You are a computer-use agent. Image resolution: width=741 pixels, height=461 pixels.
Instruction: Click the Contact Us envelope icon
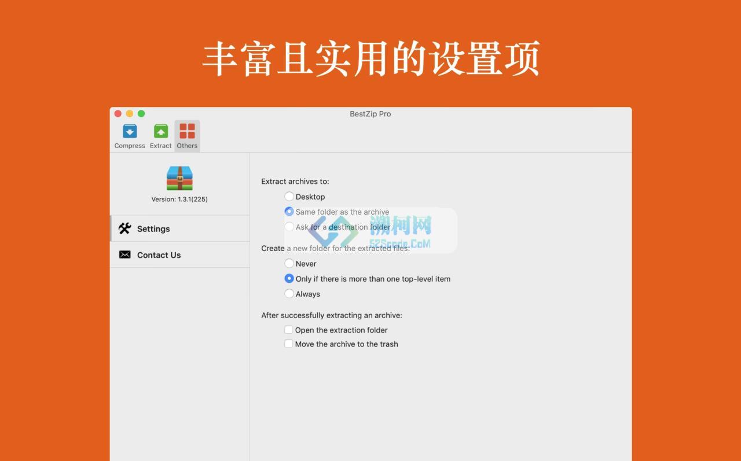point(124,255)
